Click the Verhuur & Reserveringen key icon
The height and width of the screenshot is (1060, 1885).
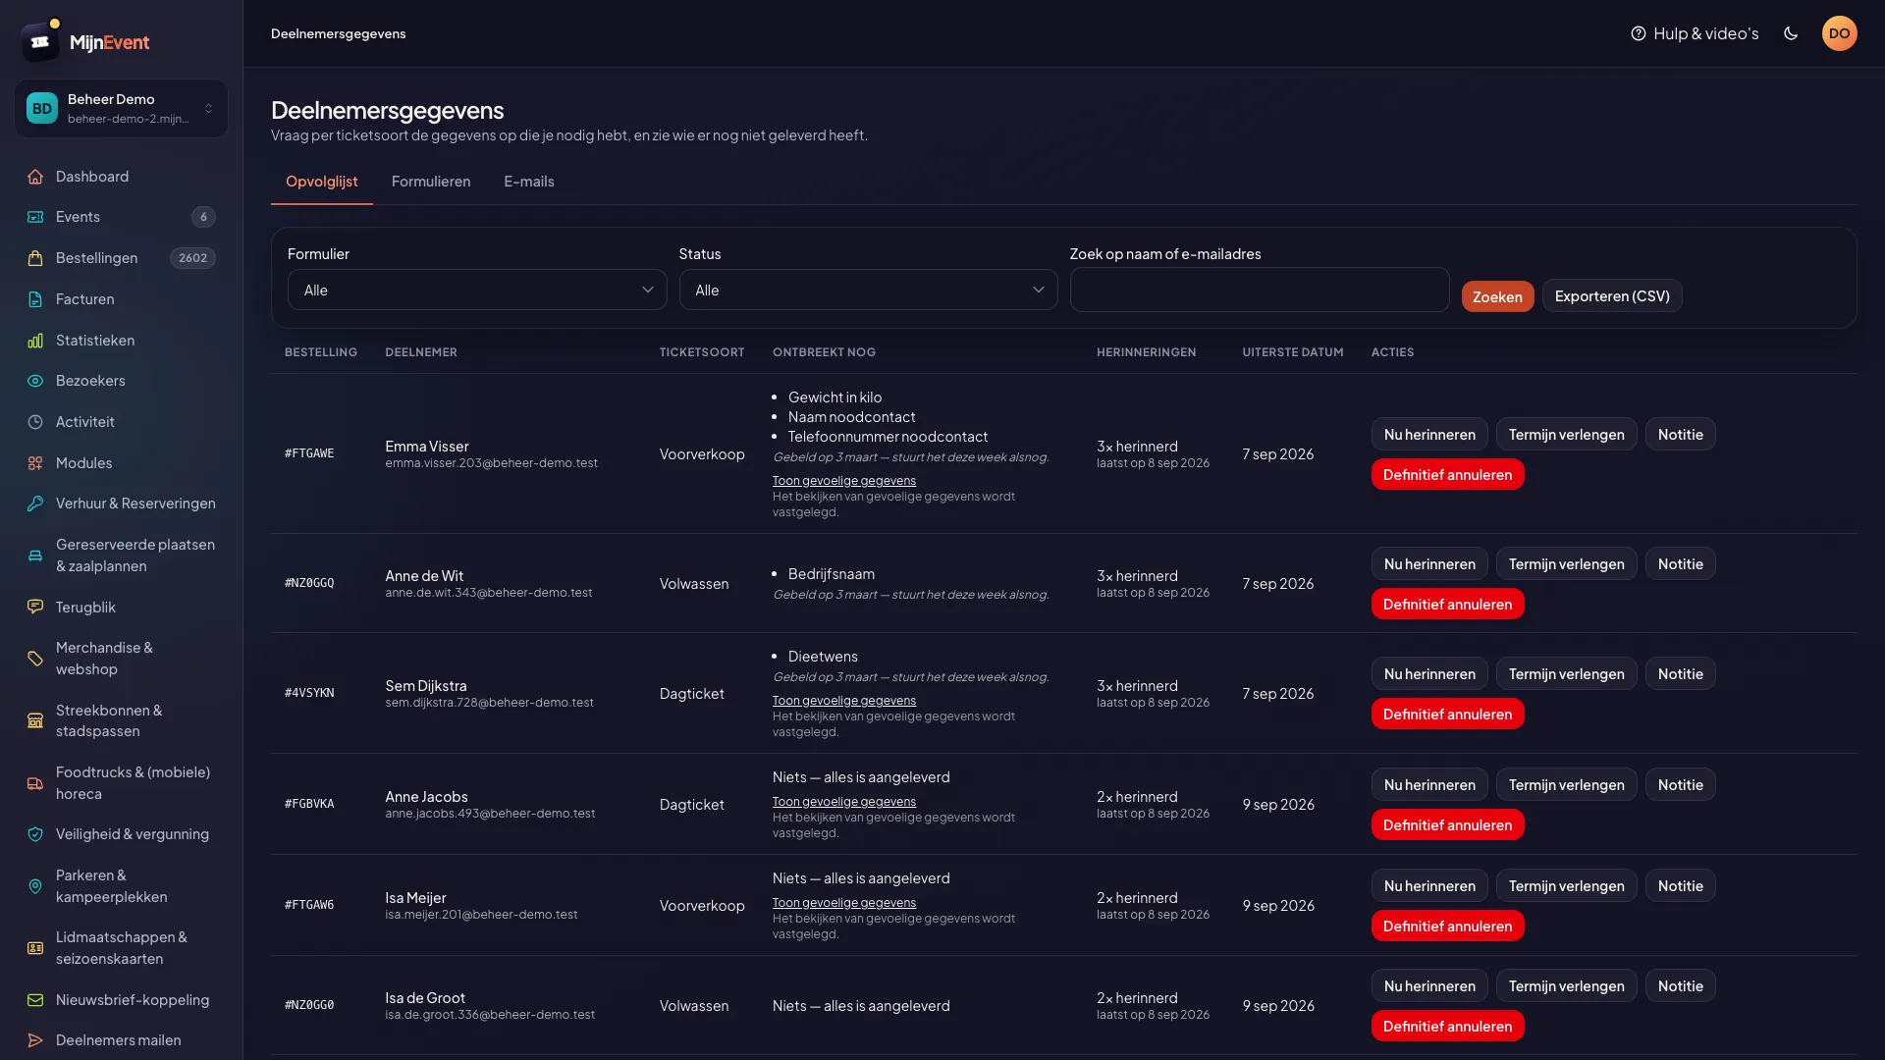coord(35,503)
